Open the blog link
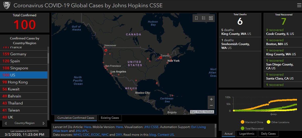Image resolution: width=302 pixels, height=138 pixels. (x=153, y=135)
